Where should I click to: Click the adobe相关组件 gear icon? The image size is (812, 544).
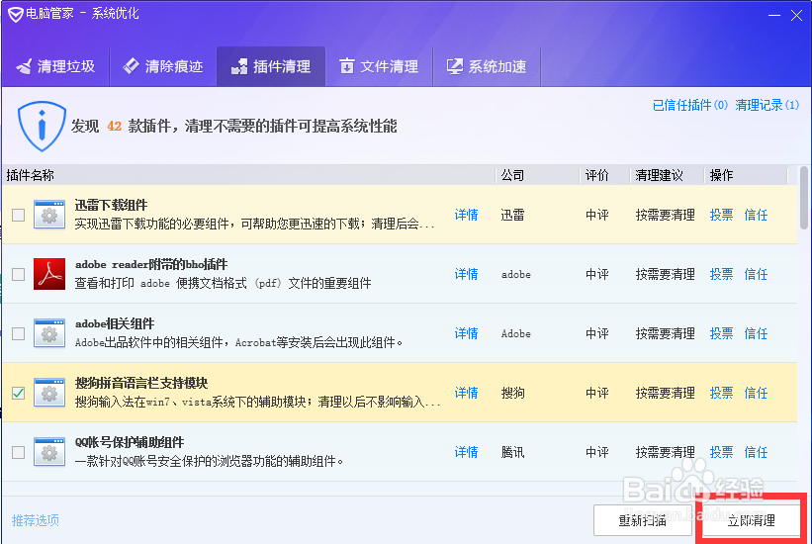pos(49,333)
